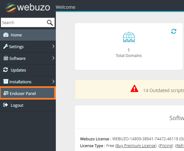This screenshot has width=184, height=151.
Task: Click the Enduser Panel icon
Action: [6, 93]
